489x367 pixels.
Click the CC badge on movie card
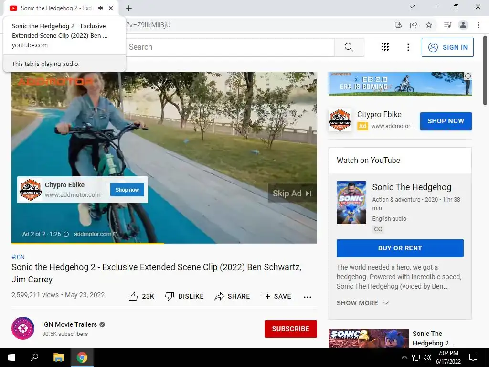pos(378,229)
